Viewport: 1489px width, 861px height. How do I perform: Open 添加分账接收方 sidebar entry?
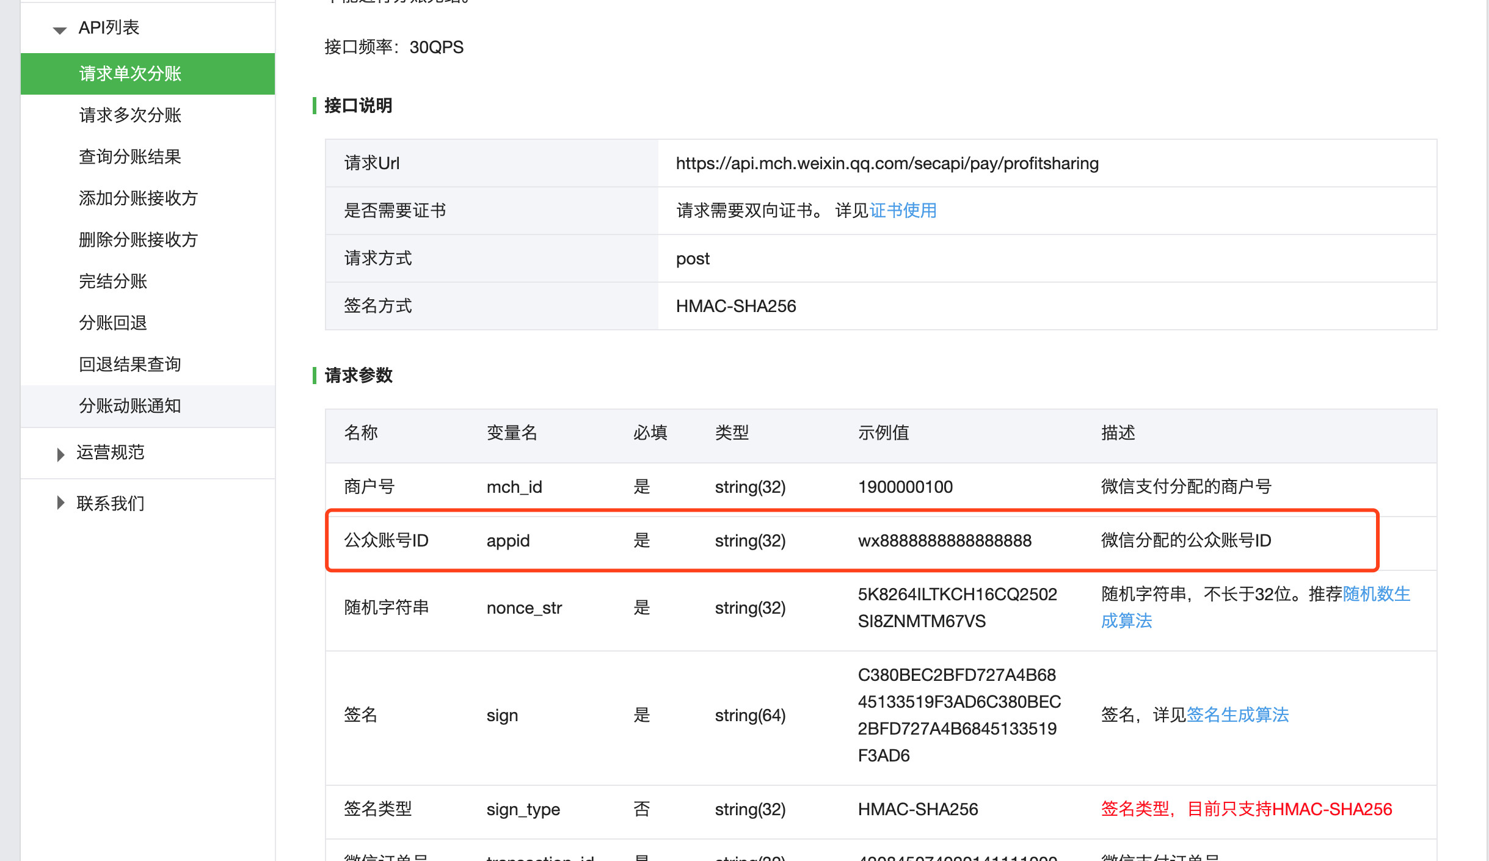pos(139,198)
